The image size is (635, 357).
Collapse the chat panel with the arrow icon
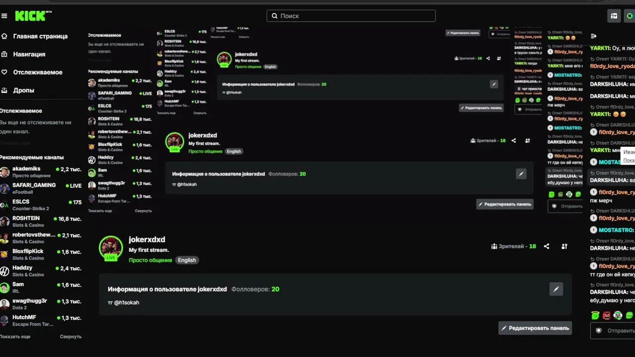[x=594, y=36]
